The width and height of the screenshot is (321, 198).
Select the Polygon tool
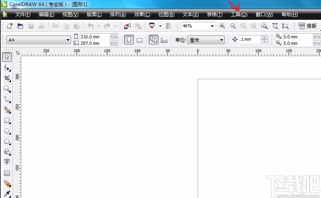click(7, 141)
